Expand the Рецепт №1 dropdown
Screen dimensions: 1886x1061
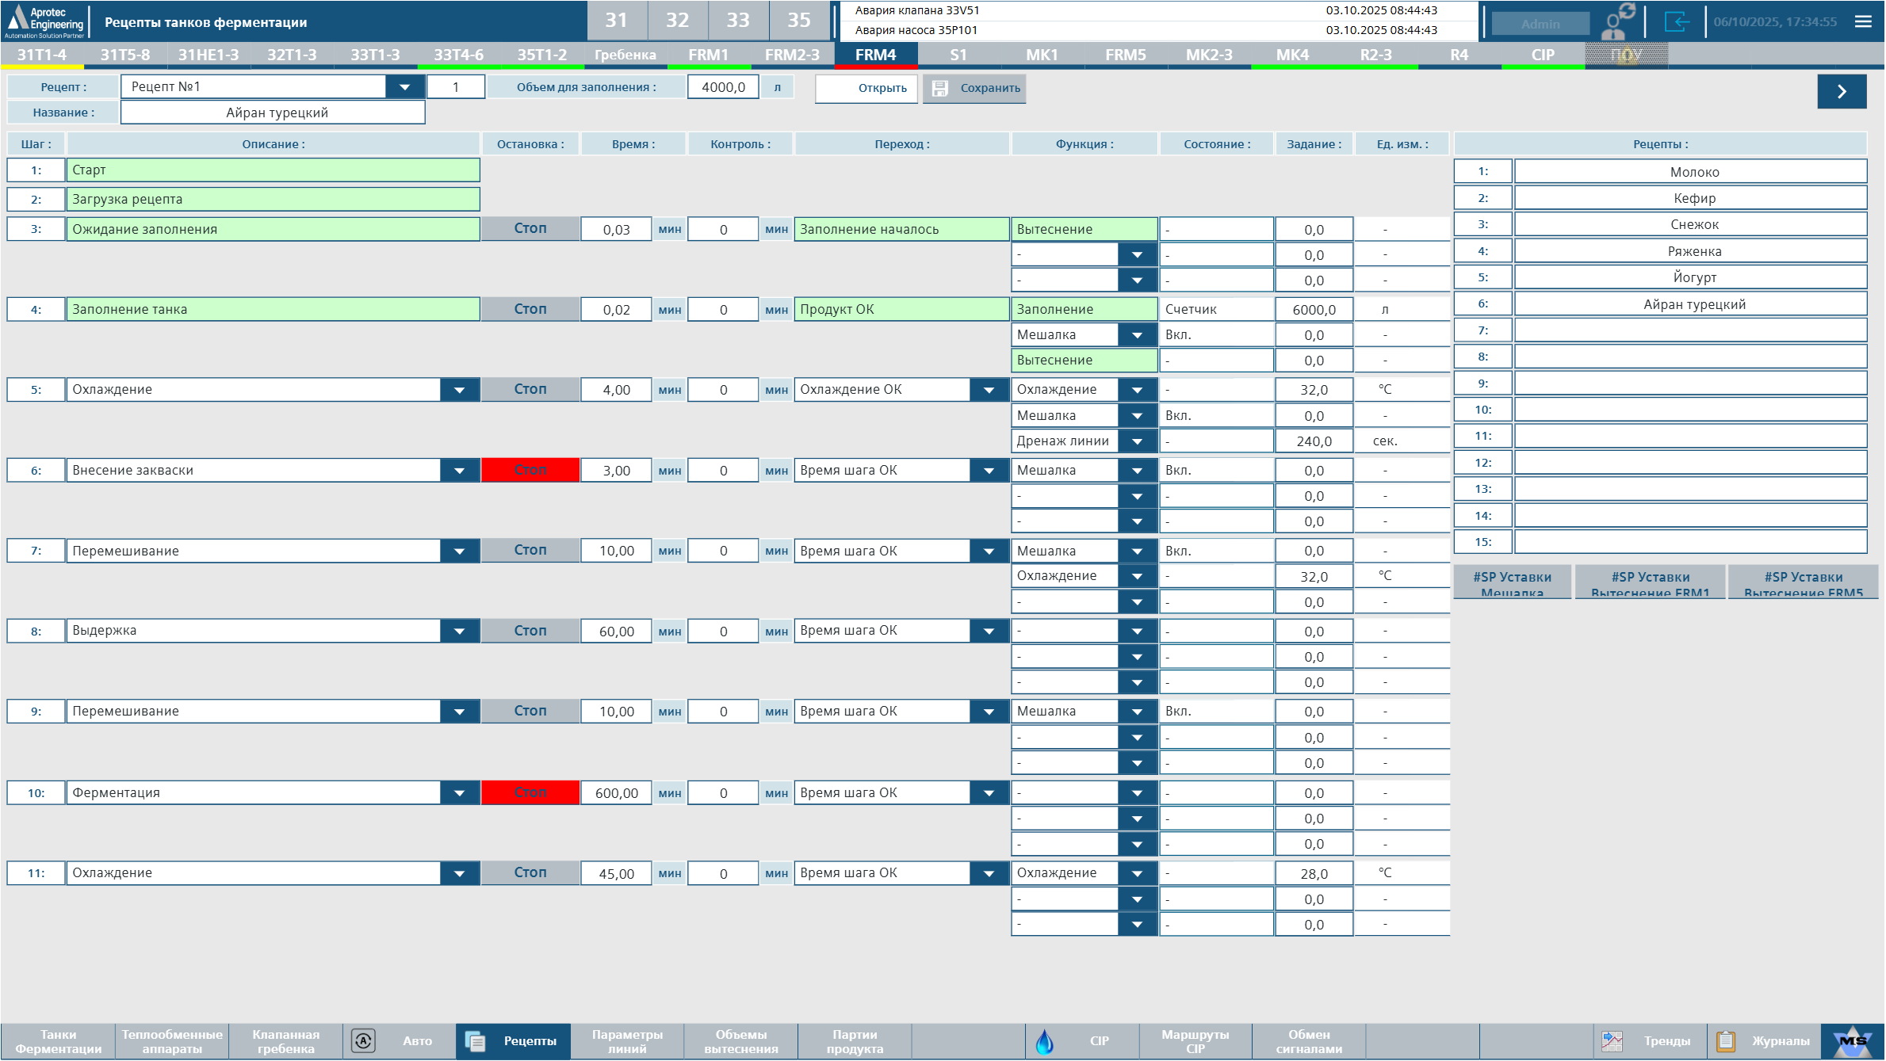click(404, 87)
